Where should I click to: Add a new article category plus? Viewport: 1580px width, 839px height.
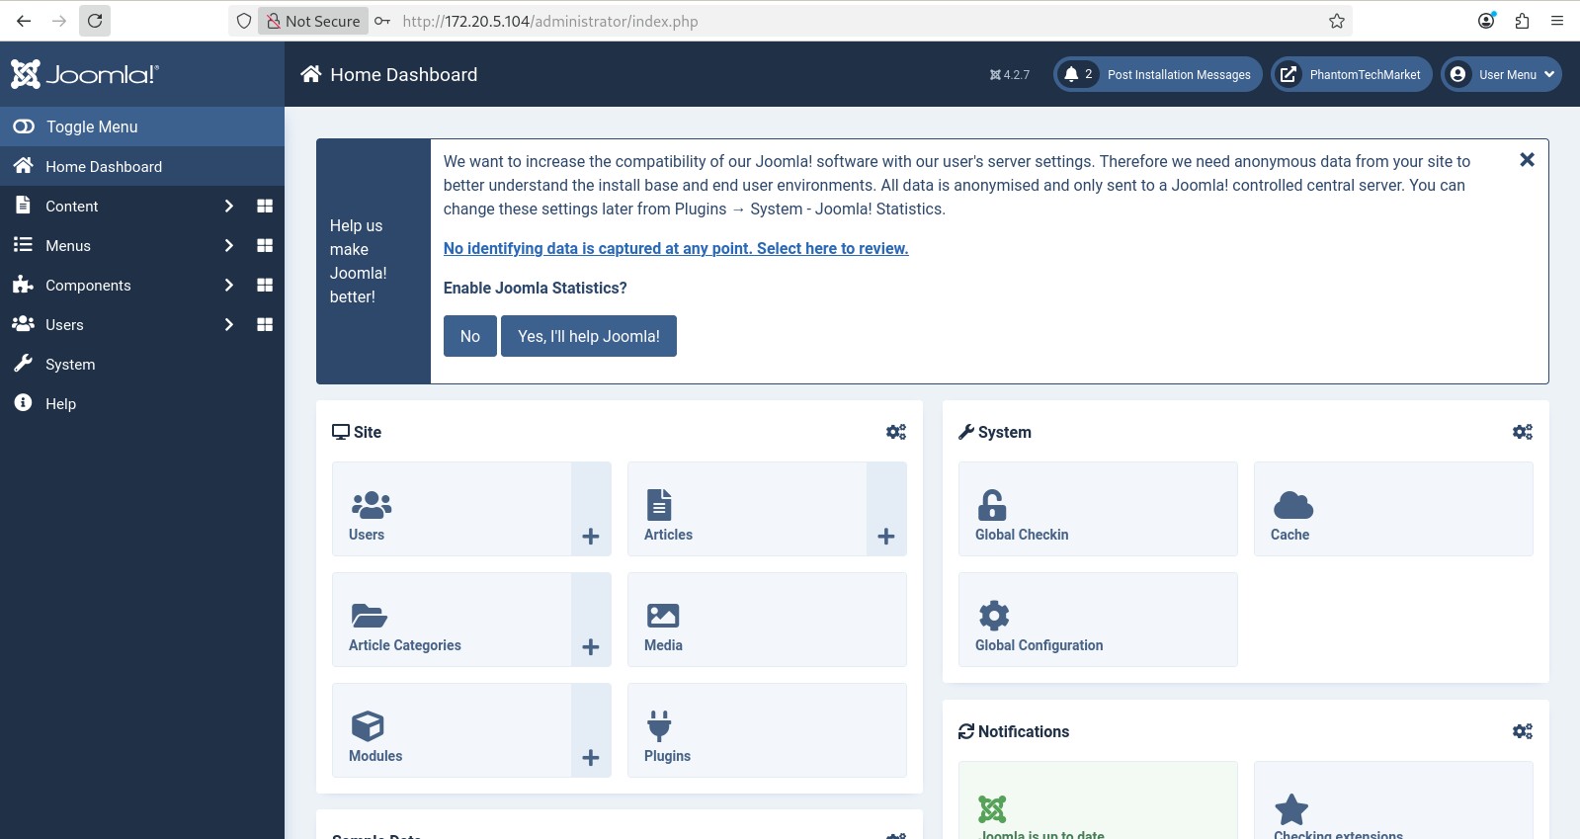click(591, 620)
